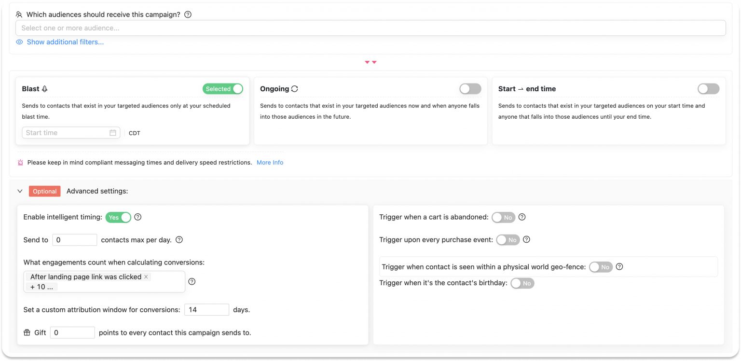Open the calendar icon in Start time

point(113,133)
